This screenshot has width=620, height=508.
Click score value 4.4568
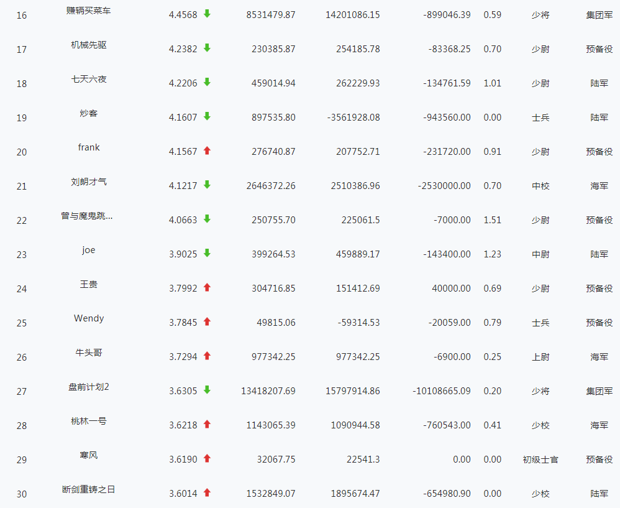point(183,15)
